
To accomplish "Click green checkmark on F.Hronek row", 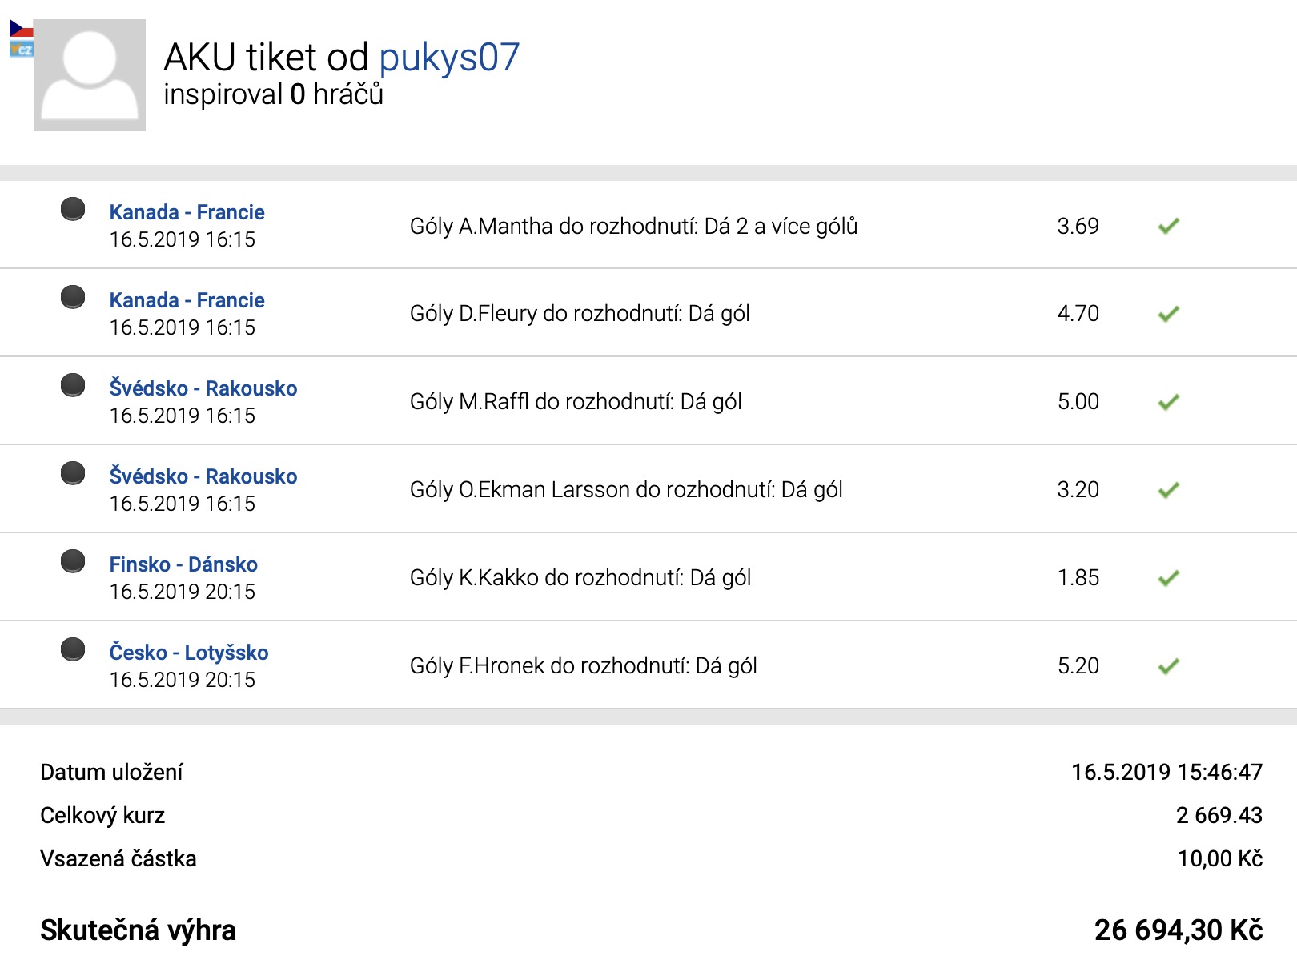I will (x=1169, y=666).
